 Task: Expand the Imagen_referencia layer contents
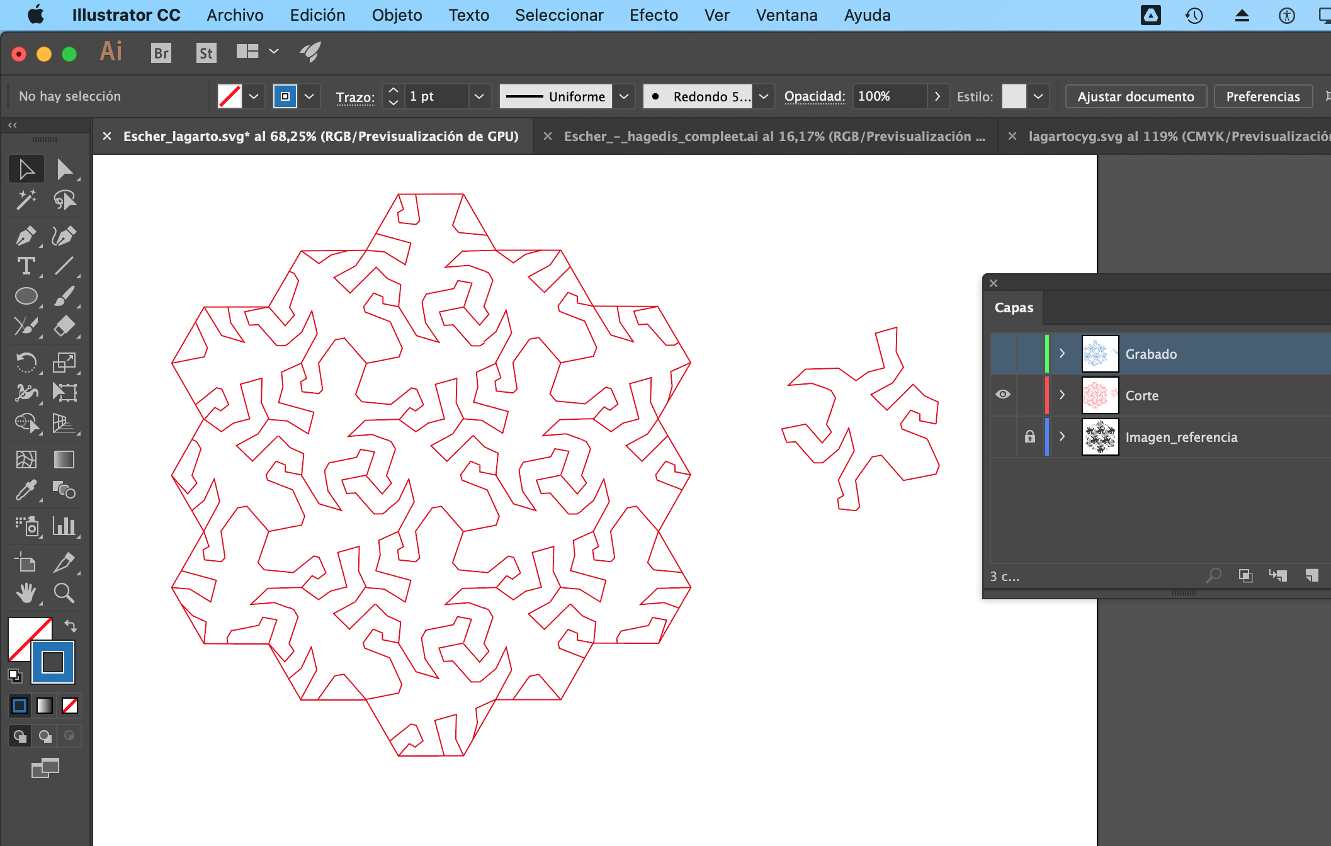click(1062, 436)
